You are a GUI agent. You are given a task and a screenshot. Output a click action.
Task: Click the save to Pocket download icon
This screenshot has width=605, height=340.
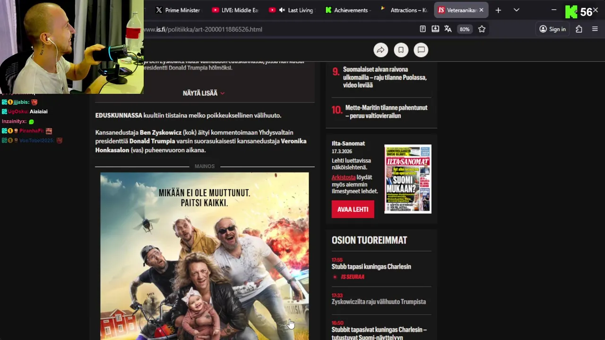pos(435,29)
